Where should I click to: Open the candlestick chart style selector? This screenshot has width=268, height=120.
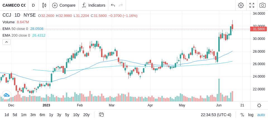[x=44, y=5]
